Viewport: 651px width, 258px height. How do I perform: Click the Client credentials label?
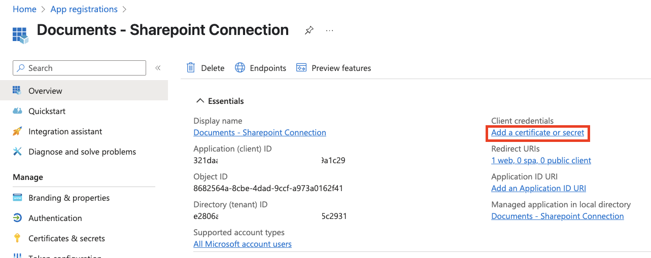click(x=523, y=121)
